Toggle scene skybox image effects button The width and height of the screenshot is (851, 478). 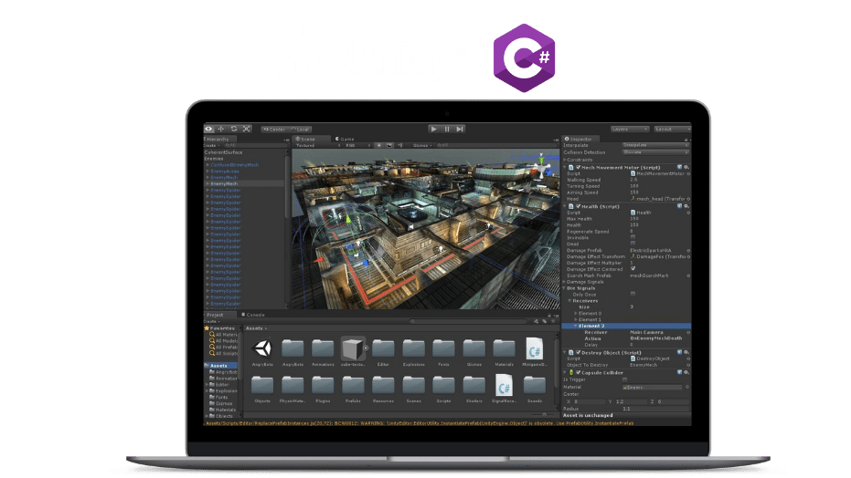point(389,146)
